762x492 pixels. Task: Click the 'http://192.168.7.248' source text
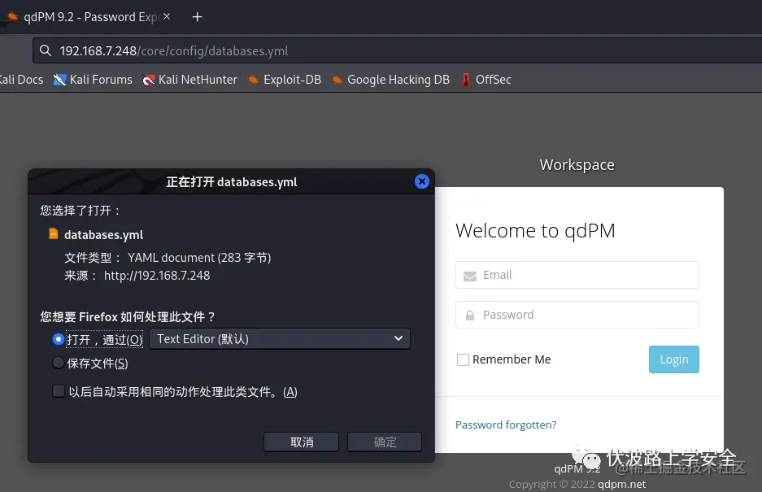point(157,276)
